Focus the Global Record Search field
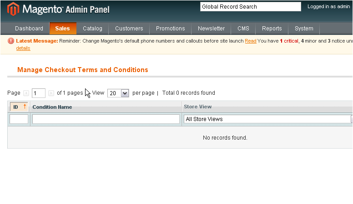The height and width of the screenshot is (204, 353). 250,7
